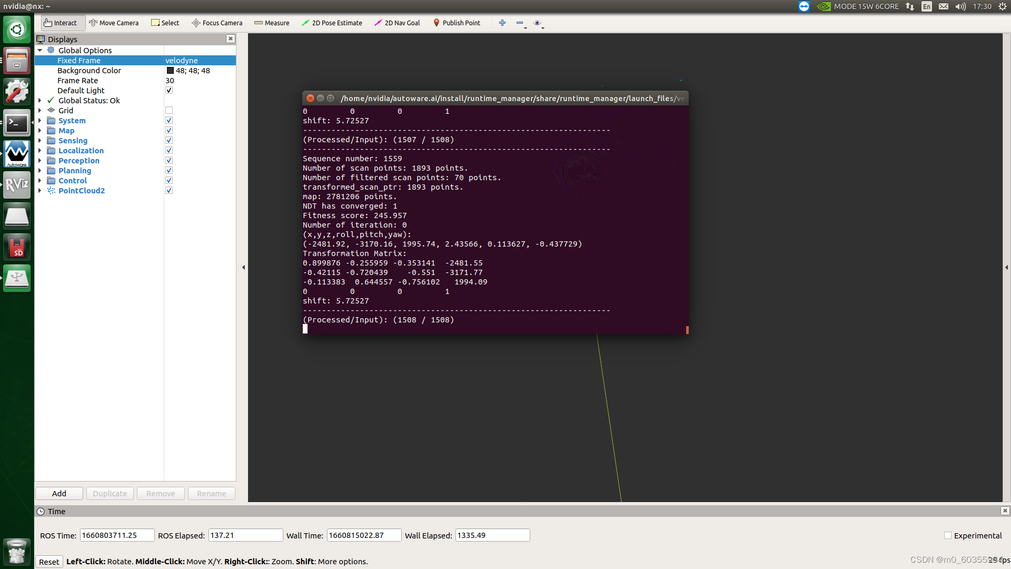Open Autoware launcher in the dock
The image size is (1011, 569).
pyautogui.click(x=17, y=154)
